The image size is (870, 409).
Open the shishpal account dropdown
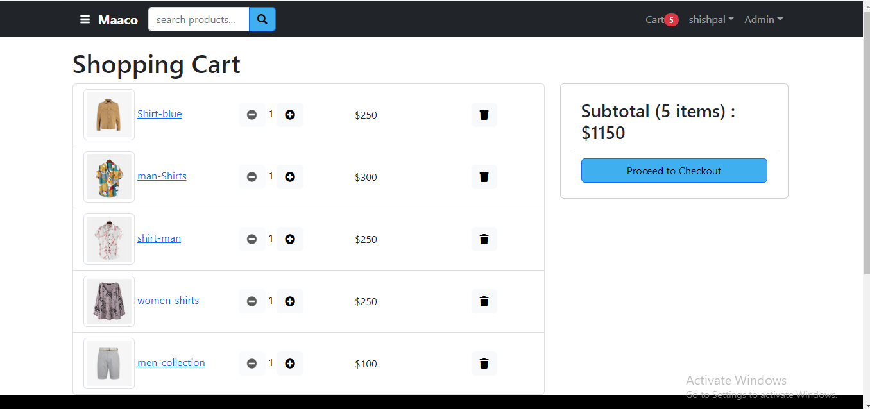[x=710, y=19]
